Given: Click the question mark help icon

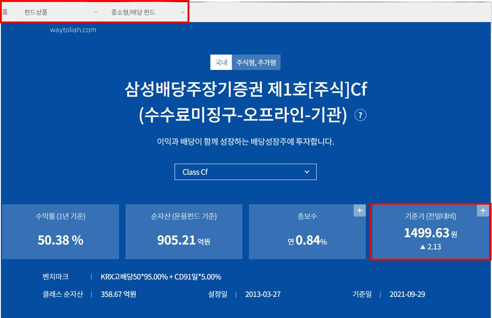Looking at the screenshot, I should [x=360, y=115].
